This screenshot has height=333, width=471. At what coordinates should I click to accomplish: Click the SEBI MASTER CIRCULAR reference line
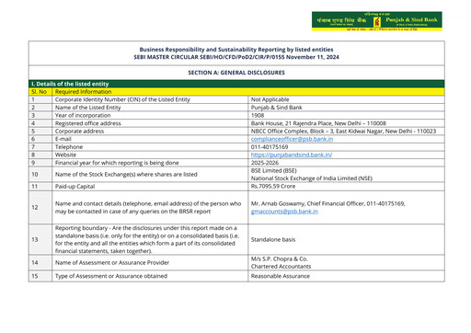[x=236, y=57]
